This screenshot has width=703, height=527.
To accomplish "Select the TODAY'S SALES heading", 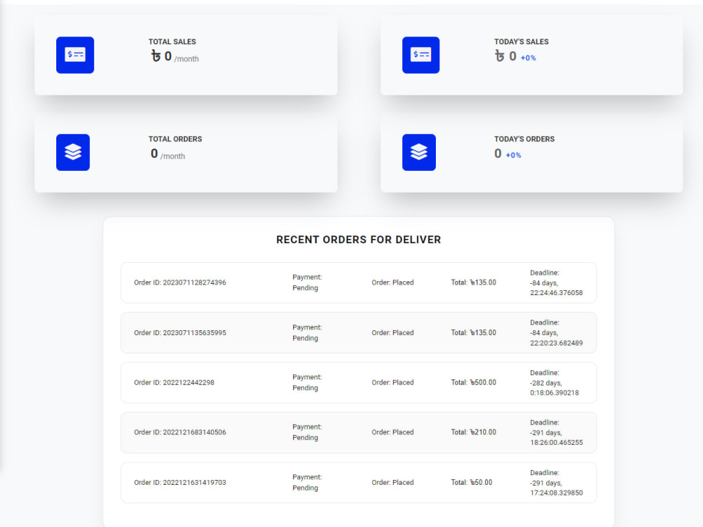I will click(x=522, y=41).
